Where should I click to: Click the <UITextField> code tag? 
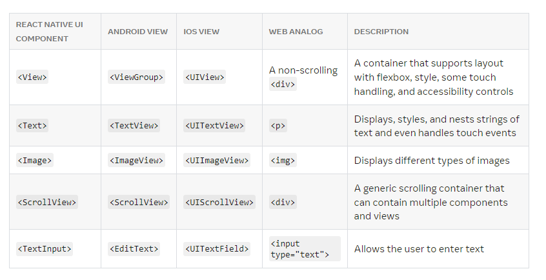click(217, 249)
